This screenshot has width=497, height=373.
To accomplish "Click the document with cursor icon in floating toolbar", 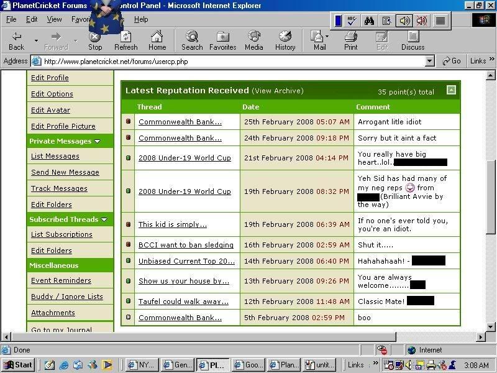I will [x=386, y=21].
